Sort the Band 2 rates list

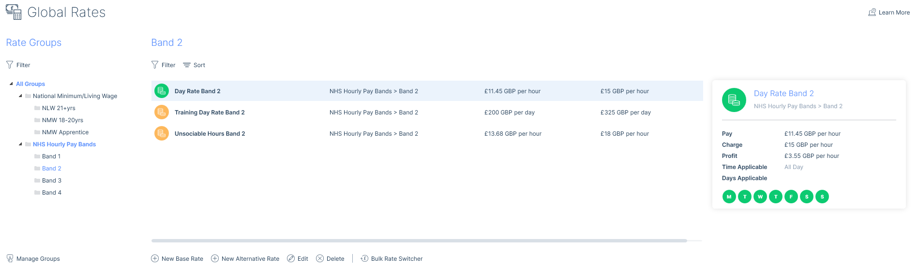coord(194,65)
